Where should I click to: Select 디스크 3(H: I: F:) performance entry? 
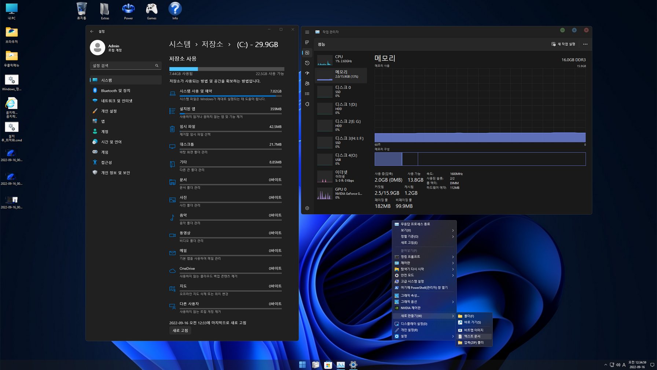(x=341, y=142)
